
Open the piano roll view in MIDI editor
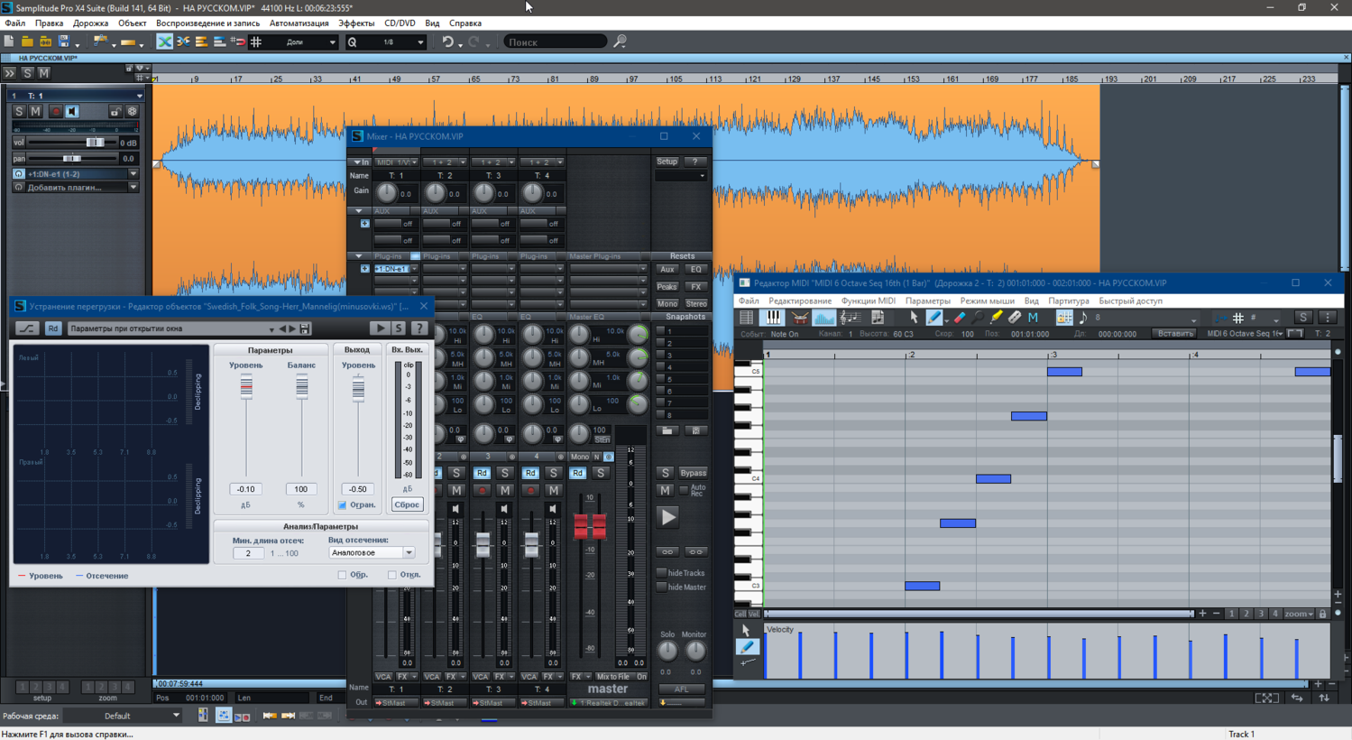tap(773, 318)
